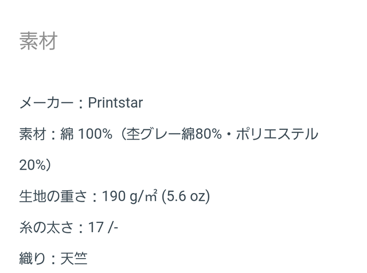This screenshot has height=273, width=367.
Task: Click the 20%) continuation line
Action: (x=35, y=165)
